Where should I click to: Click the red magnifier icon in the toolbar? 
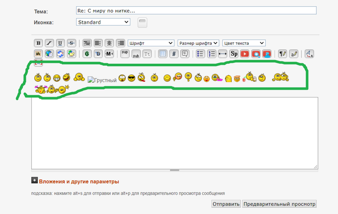coord(256,54)
